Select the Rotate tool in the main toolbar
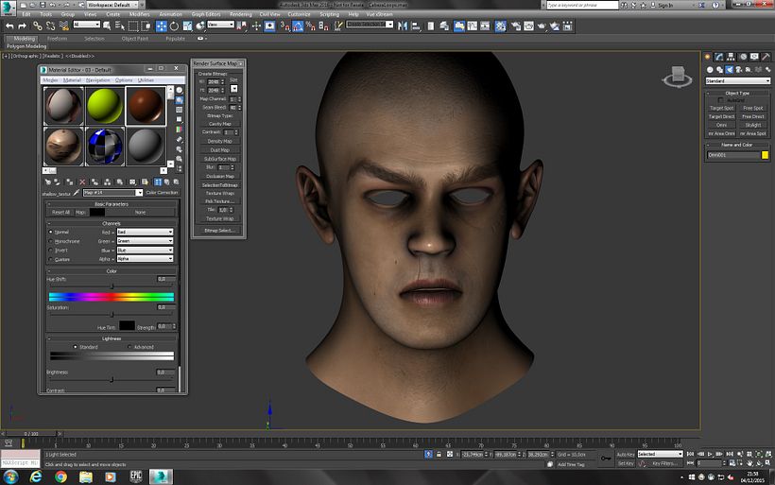 [x=174, y=26]
